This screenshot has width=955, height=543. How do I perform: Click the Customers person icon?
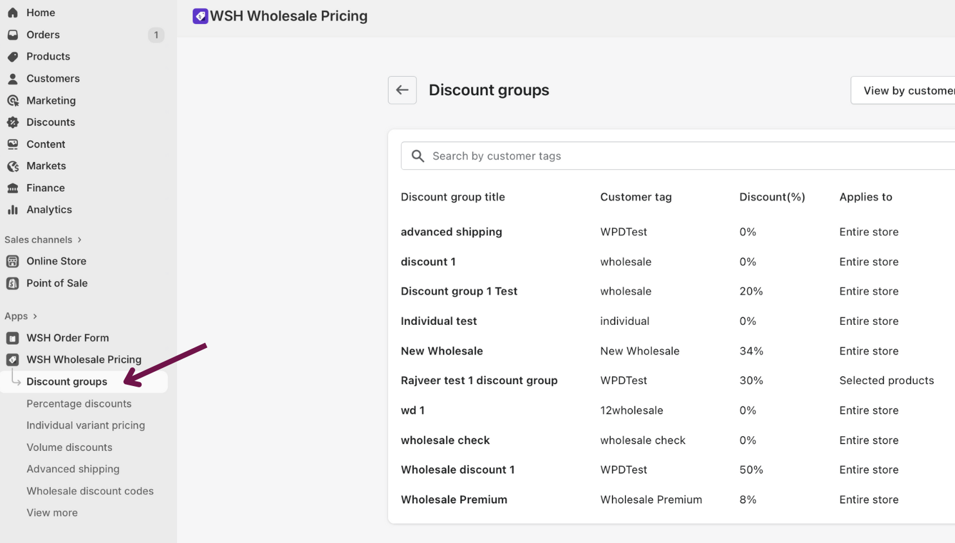tap(13, 78)
